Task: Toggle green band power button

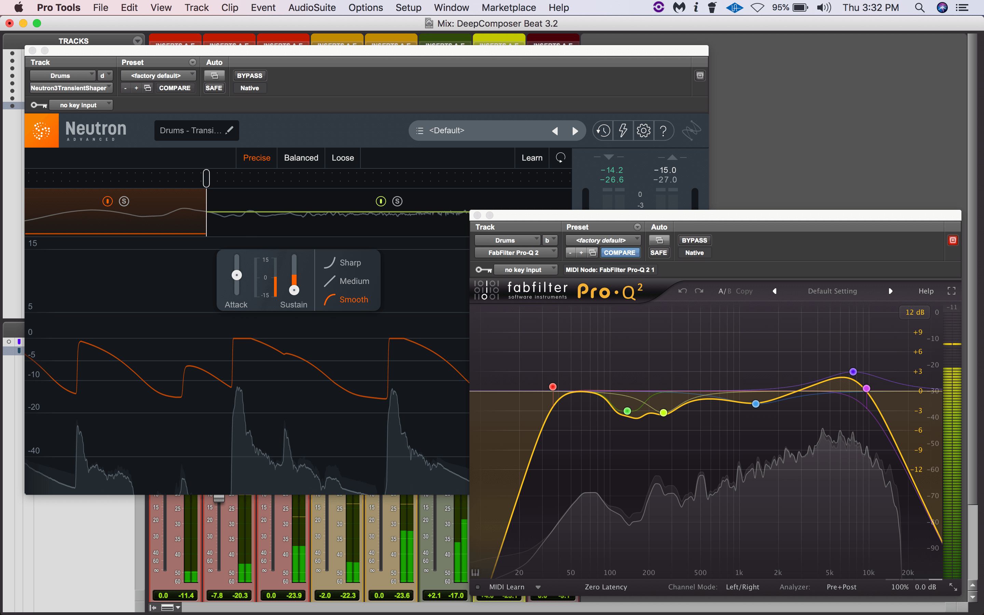Action: [381, 201]
